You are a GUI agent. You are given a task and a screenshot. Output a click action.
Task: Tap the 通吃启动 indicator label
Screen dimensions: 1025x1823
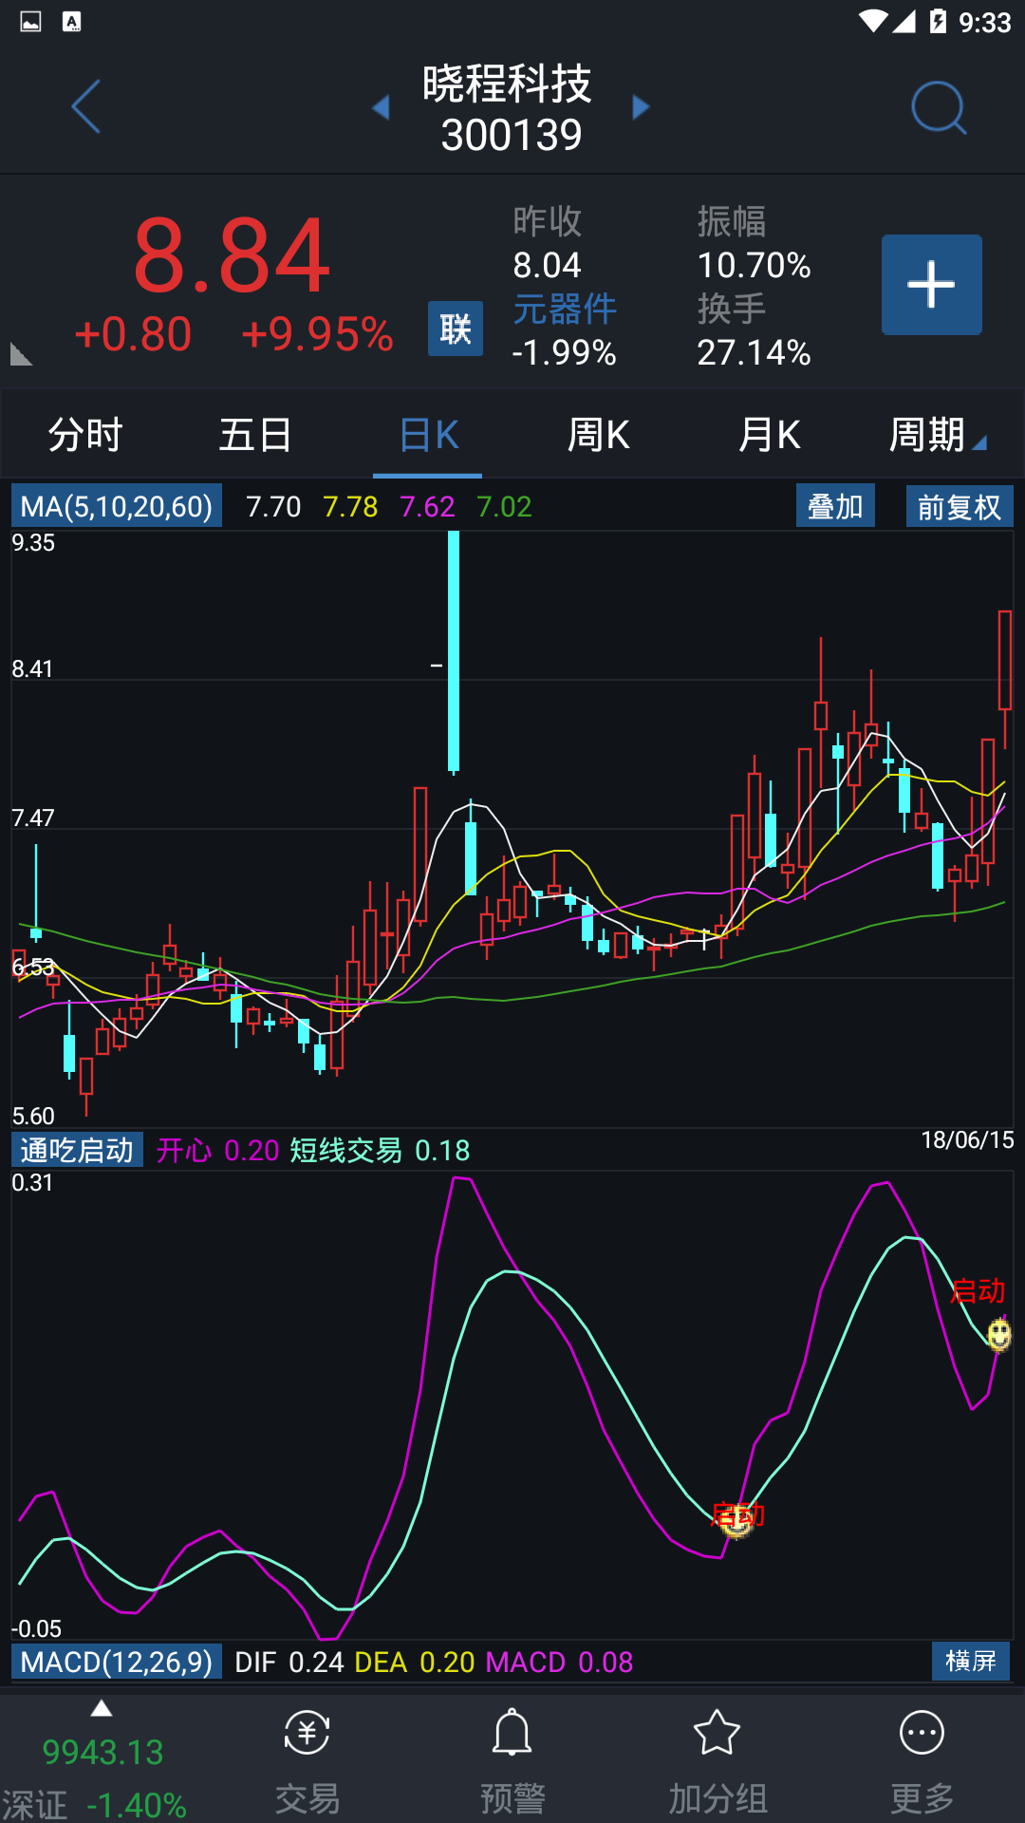[77, 1150]
